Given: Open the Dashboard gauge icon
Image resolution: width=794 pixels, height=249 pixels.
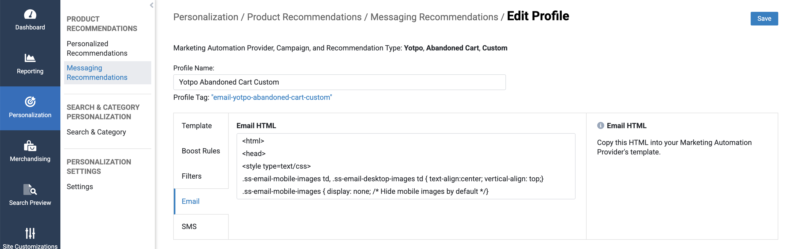Looking at the screenshot, I should point(30,14).
